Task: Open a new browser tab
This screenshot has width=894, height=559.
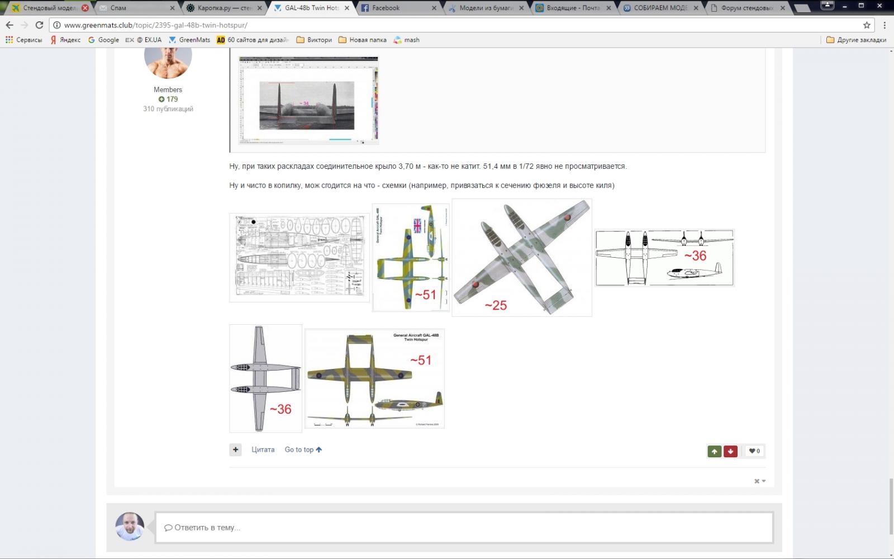Action: pyautogui.click(x=802, y=8)
